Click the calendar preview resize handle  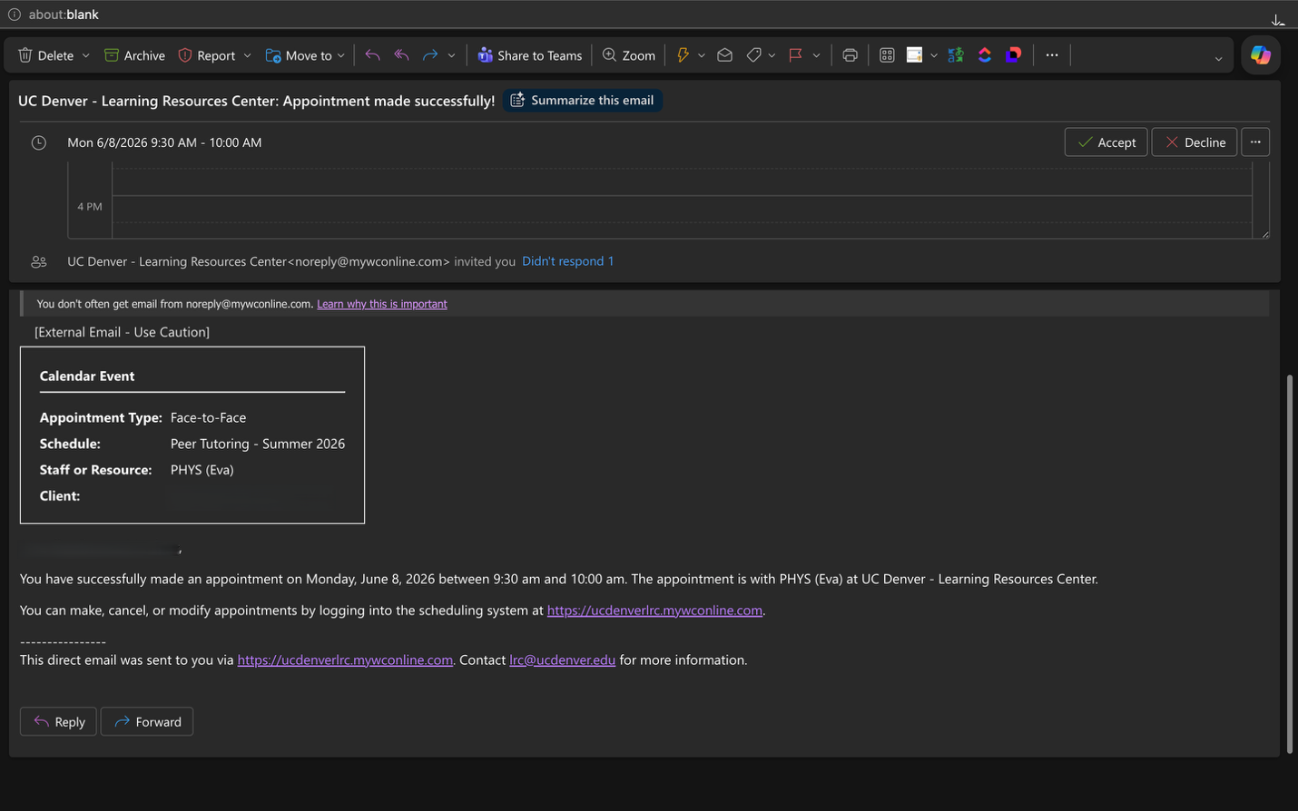point(1264,234)
